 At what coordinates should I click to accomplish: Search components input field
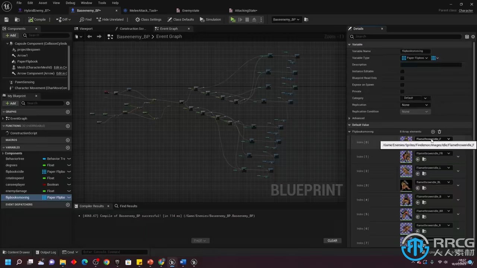(x=47, y=35)
